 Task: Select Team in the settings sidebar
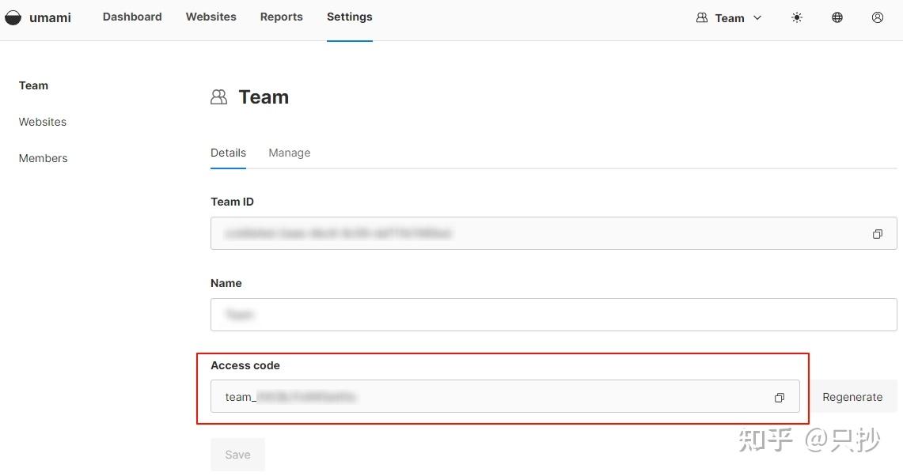[x=33, y=85]
